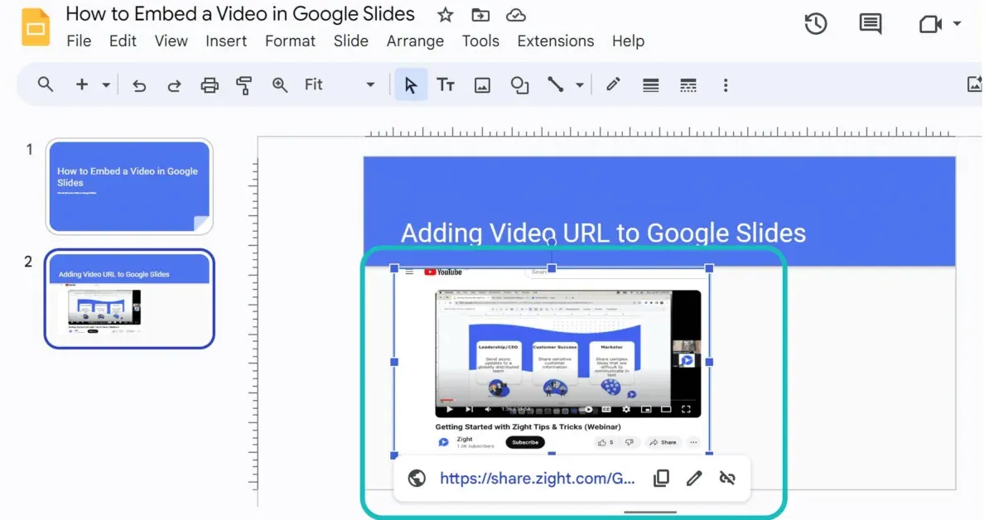Open the Google Slides home icon

click(36, 26)
